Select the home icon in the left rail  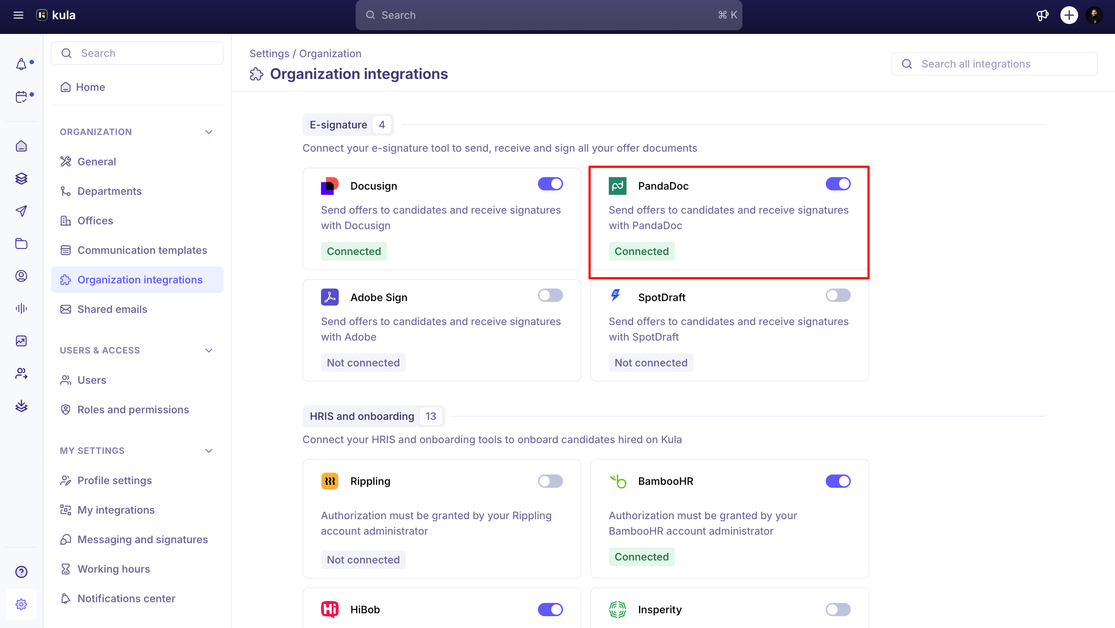point(21,146)
